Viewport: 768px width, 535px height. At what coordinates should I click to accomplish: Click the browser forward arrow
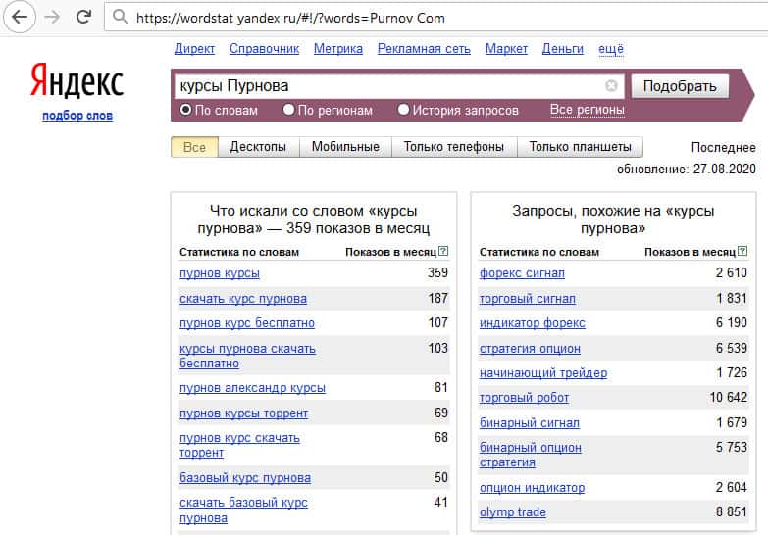(51, 18)
